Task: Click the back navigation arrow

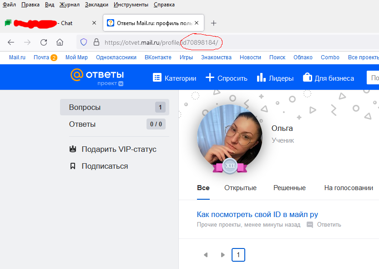Action: click(11, 42)
